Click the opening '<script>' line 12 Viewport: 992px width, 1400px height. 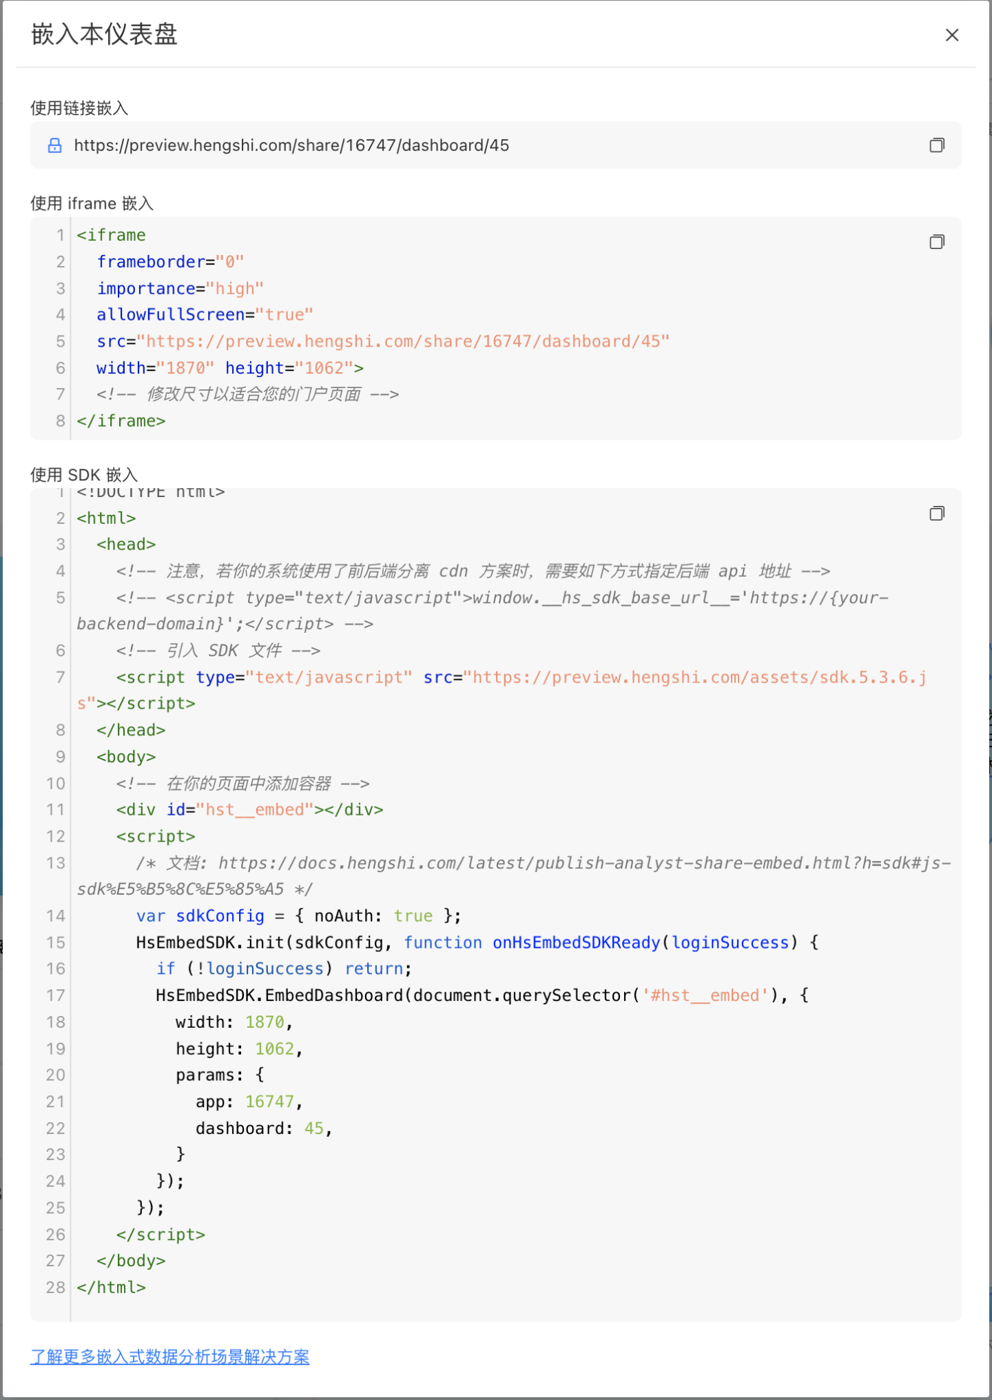(156, 837)
